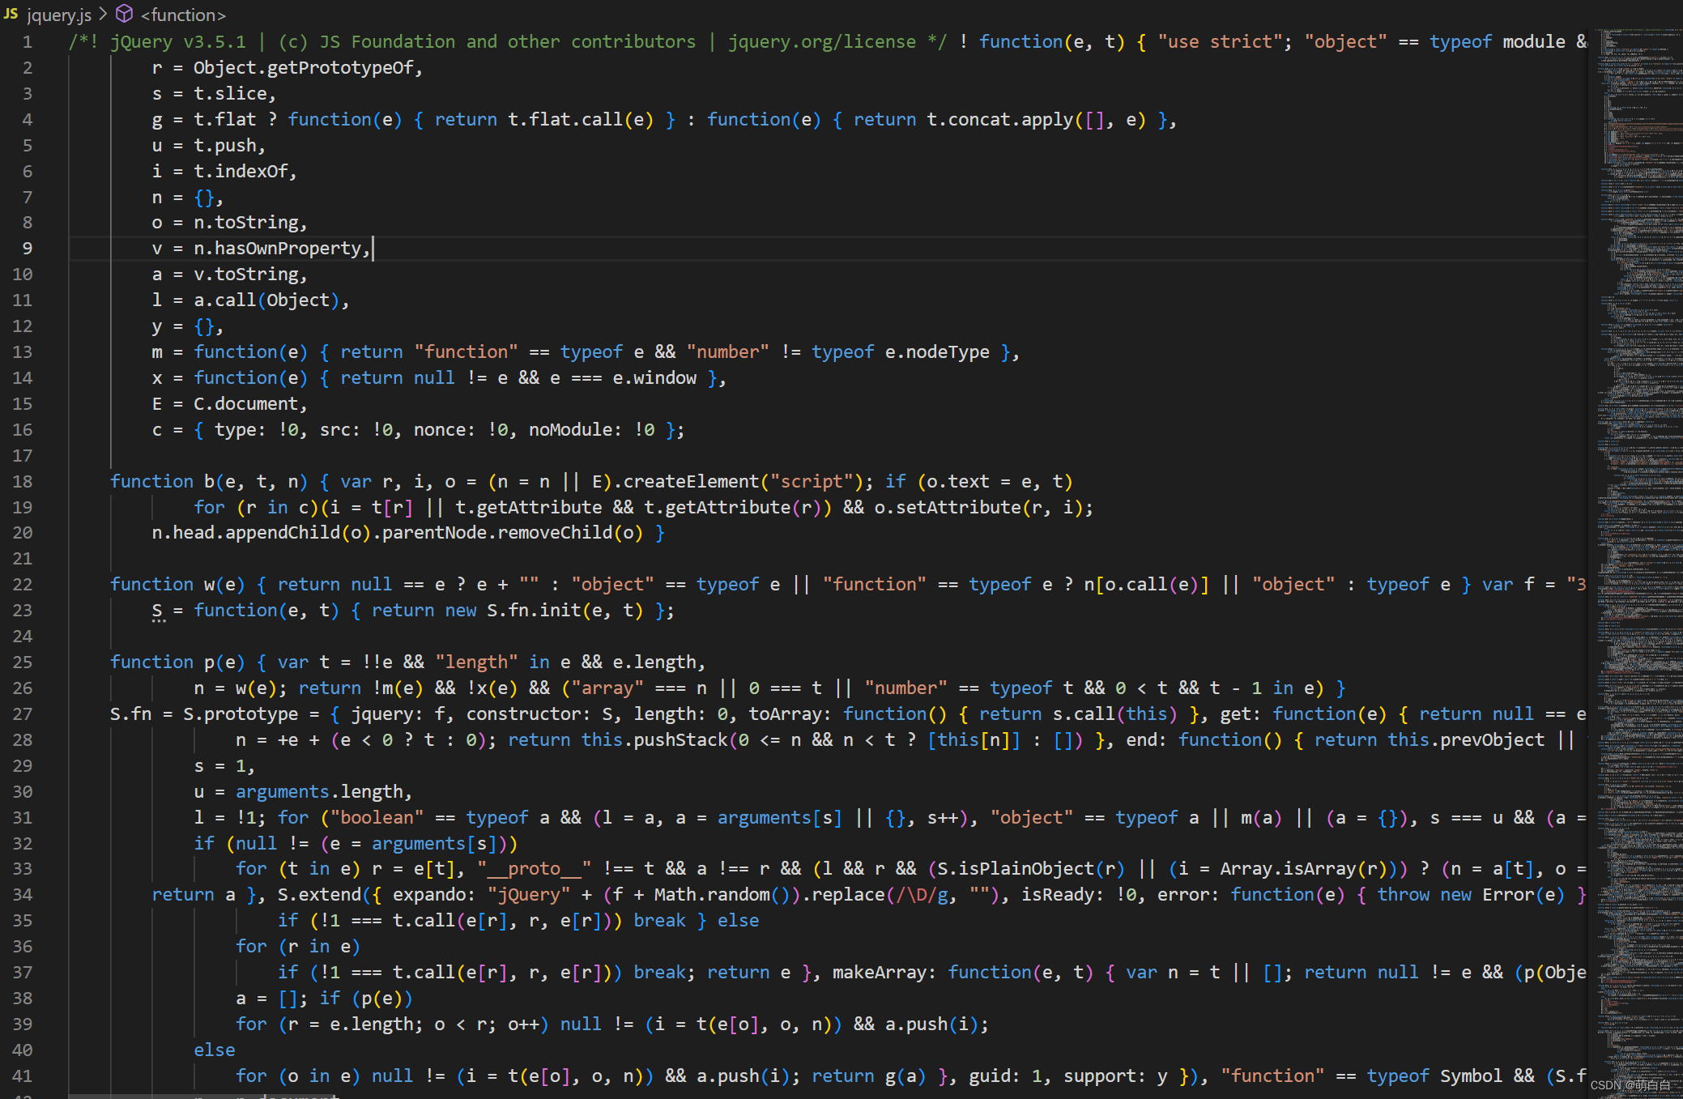Screen dimensions: 1683x1099
Task: Click the C.document expression on line 15
Action: [245, 404]
